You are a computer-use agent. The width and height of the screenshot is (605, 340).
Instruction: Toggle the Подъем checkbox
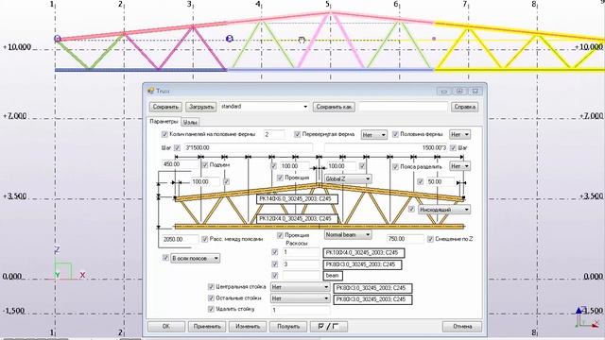[205, 165]
